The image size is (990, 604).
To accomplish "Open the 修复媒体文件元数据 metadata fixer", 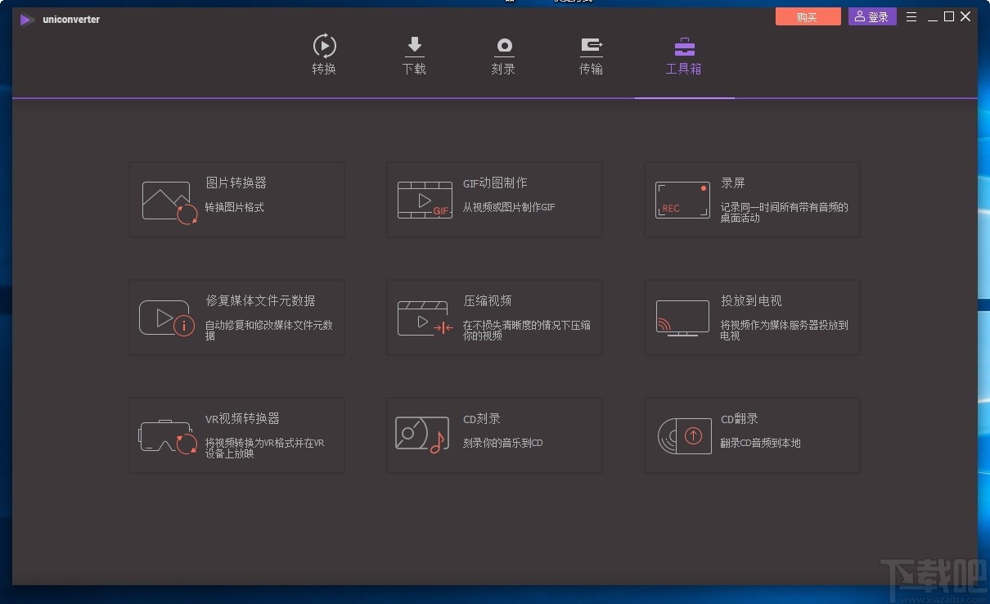I will [x=236, y=318].
